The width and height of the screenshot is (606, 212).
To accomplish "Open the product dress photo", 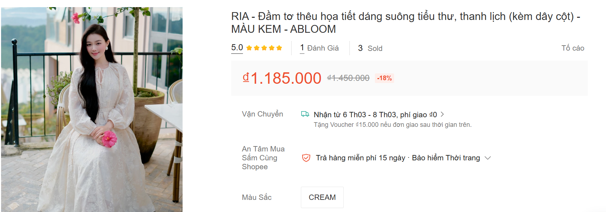I will [x=92, y=109].
